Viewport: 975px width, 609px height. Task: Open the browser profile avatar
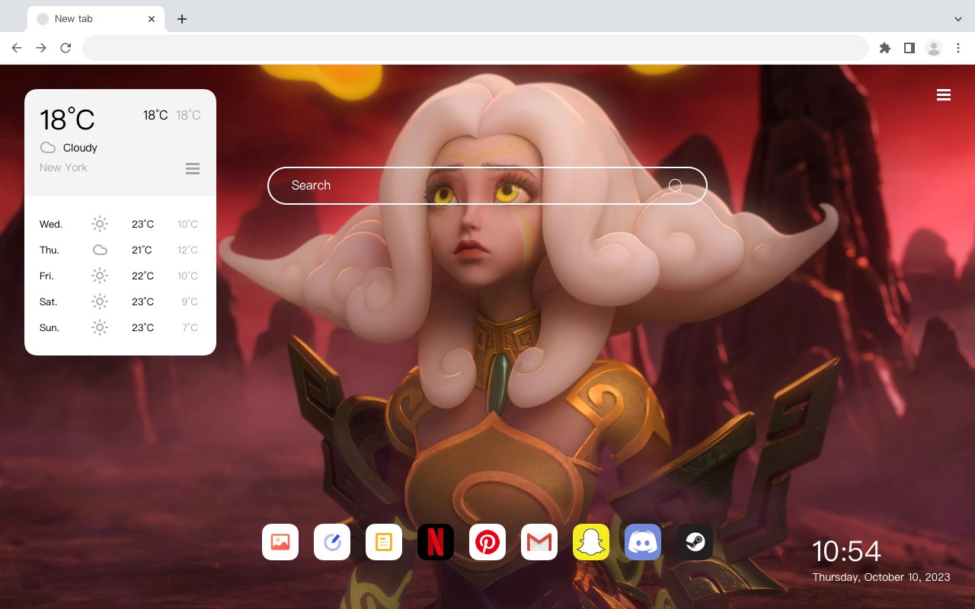pyautogui.click(x=934, y=48)
